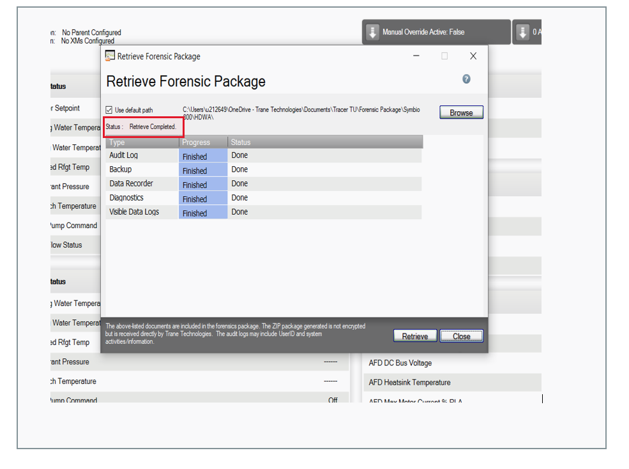This screenshot has width=629, height=469.
Task: Click the Retrieve Completed status text
Action: point(153,127)
